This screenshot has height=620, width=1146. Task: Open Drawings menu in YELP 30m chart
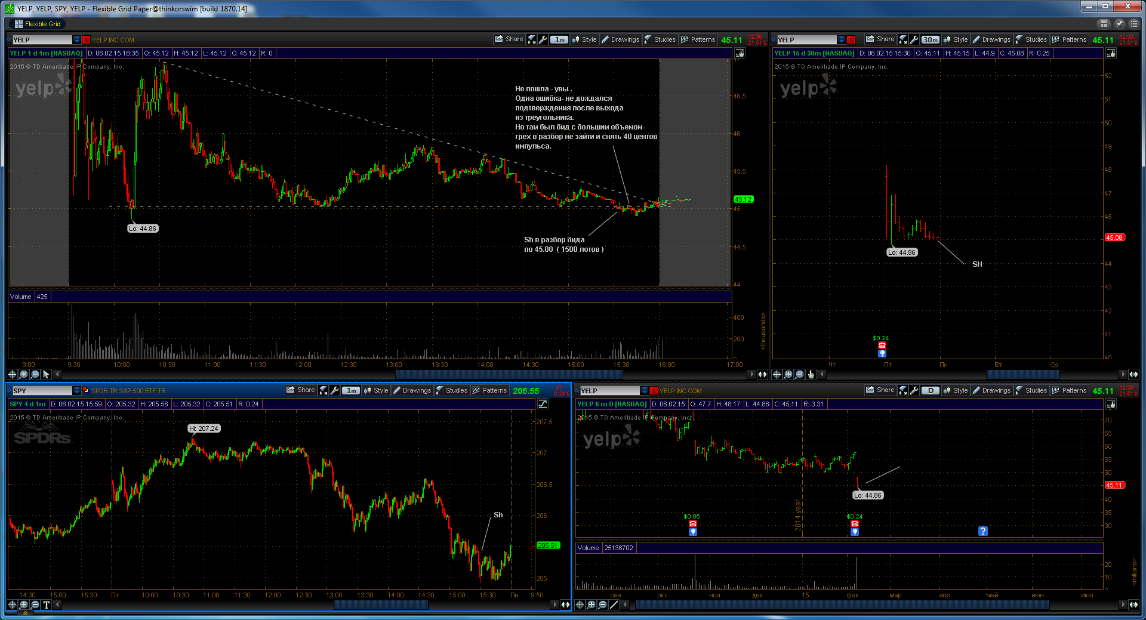[991, 39]
